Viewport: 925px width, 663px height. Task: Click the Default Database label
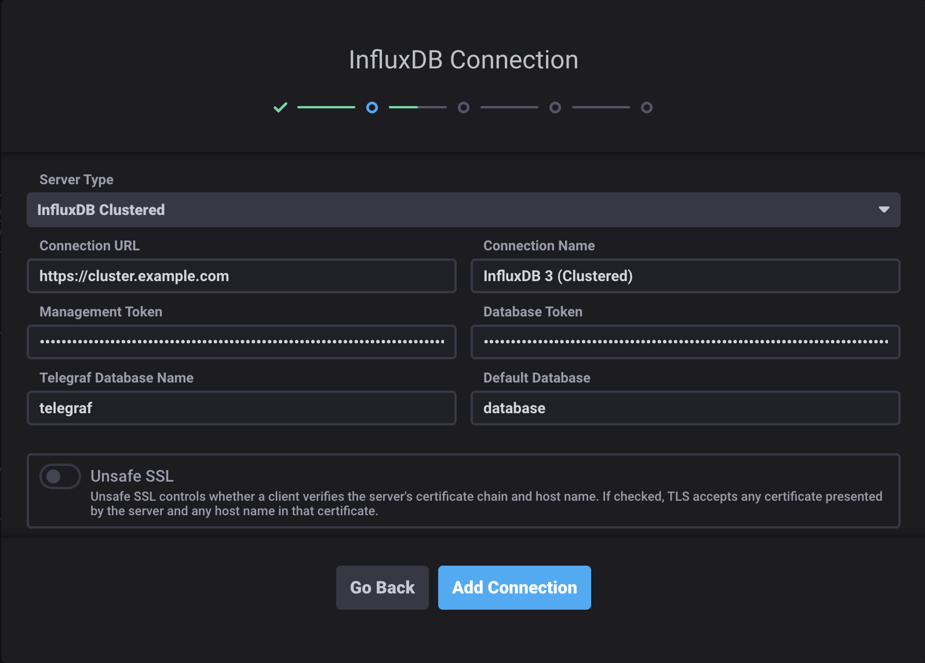[x=537, y=378]
